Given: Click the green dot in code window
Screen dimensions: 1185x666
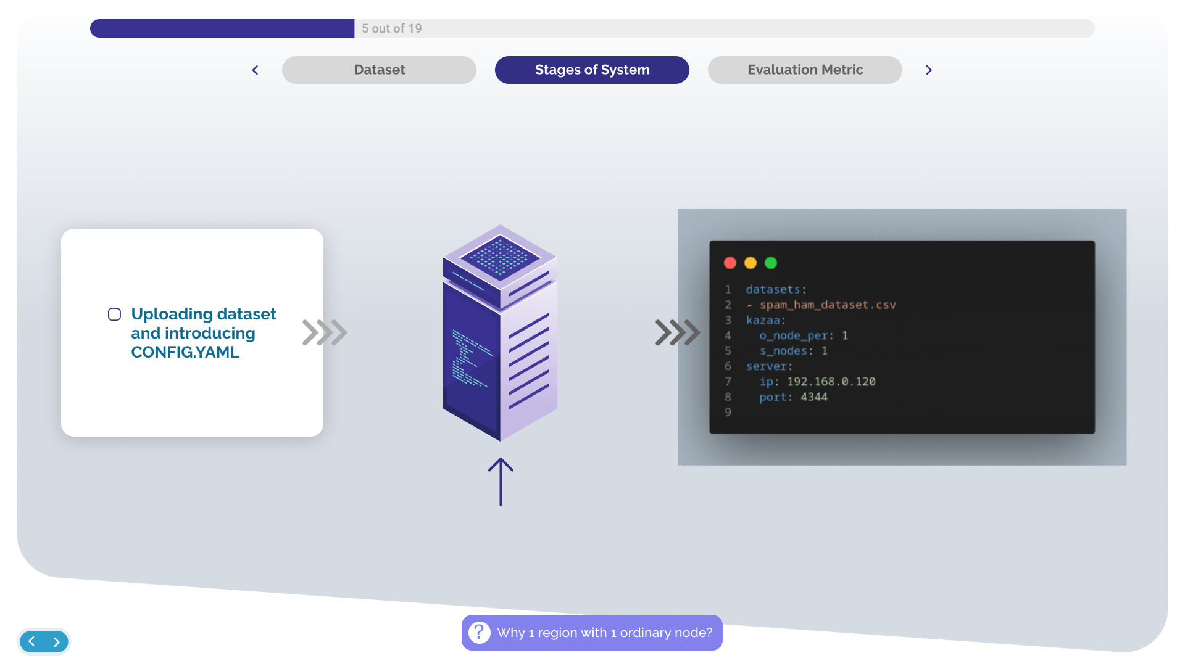Looking at the screenshot, I should pyautogui.click(x=771, y=263).
